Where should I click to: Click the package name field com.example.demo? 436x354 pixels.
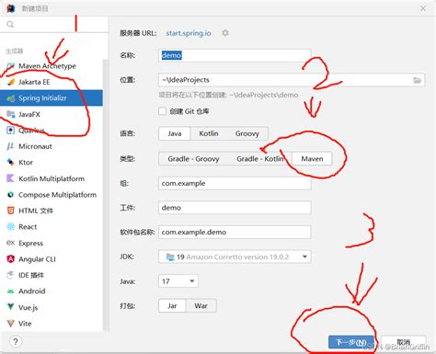click(235, 233)
